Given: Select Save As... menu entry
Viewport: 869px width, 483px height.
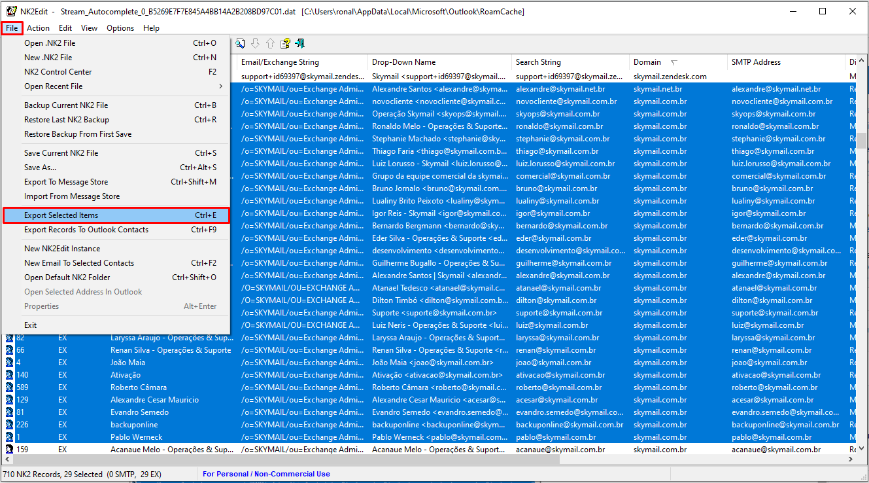Looking at the screenshot, I should pos(116,168).
